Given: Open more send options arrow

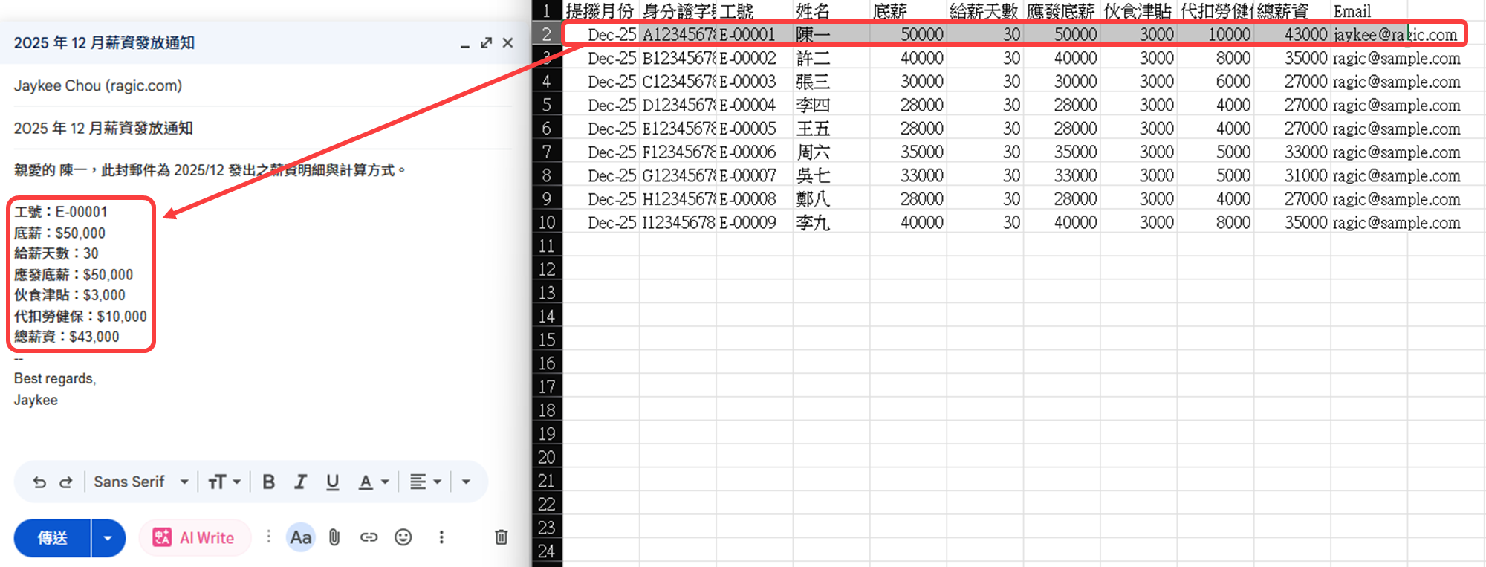Looking at the screenshot, I should tap(108, 538).
